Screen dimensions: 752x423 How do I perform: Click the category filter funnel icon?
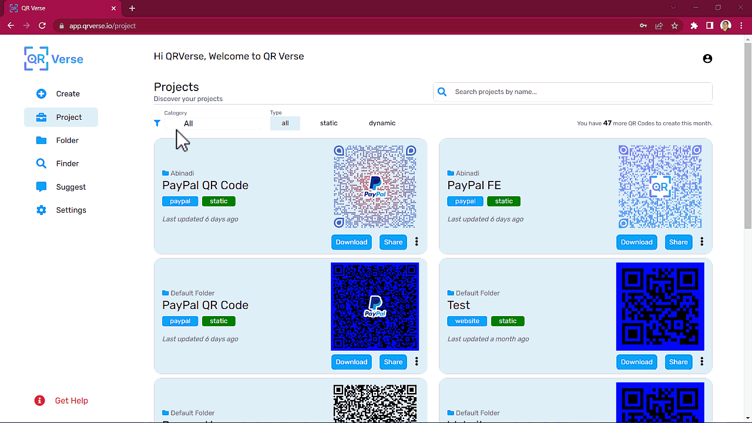157,123
